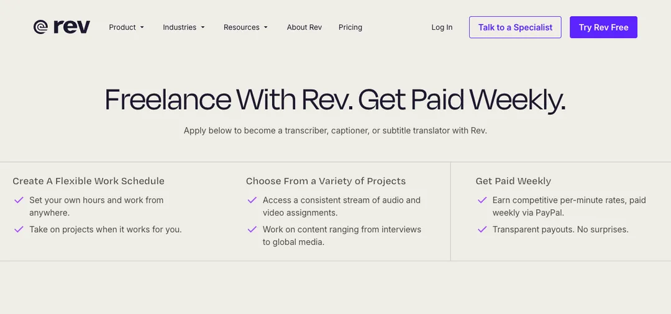Viewport: 671px width, 314px height.
Task: Click the 'Create A Flexible Work Schedule' heading
Action: click(x=89, y=181)
